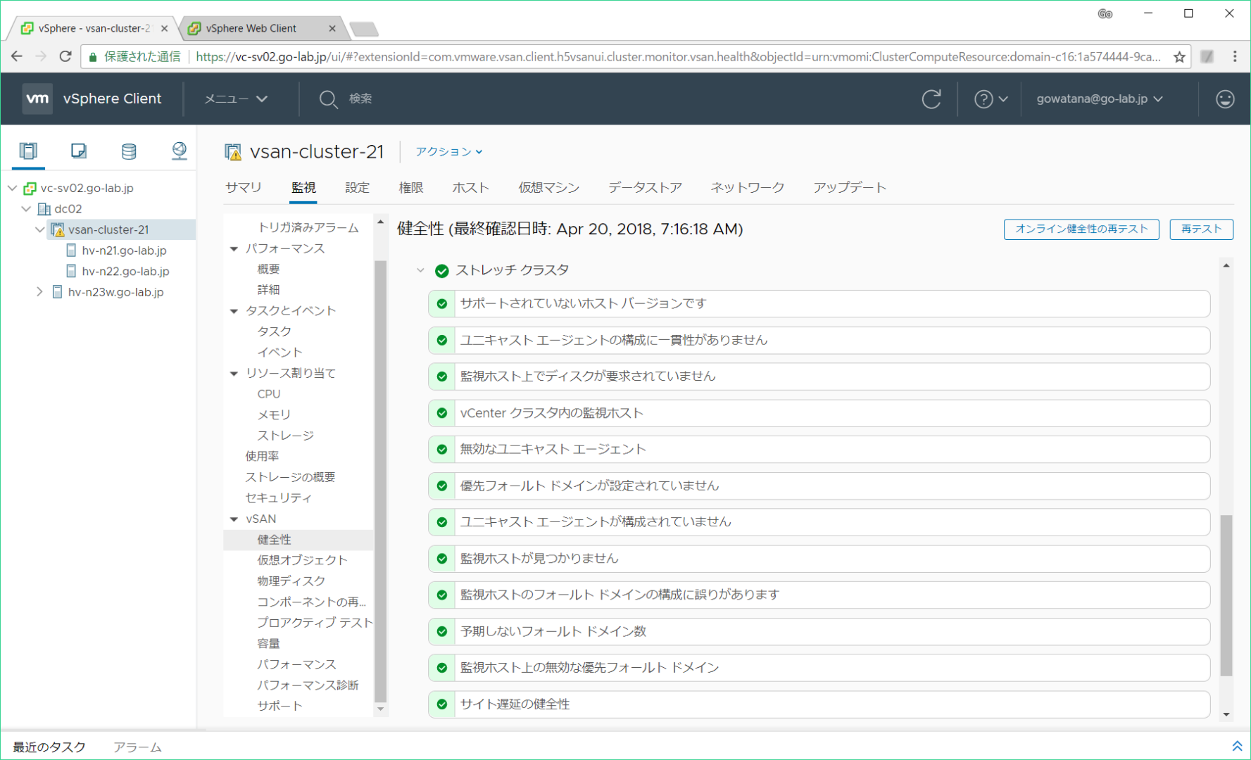Open the アクション dropdown

coord(448,152)
